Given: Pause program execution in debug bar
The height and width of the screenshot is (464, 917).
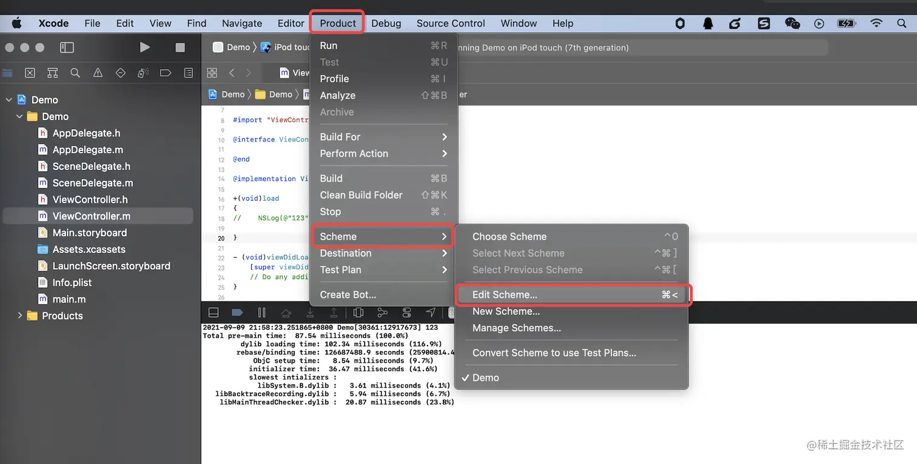Looking at the screenshot, I should click(x=262, y=312).
